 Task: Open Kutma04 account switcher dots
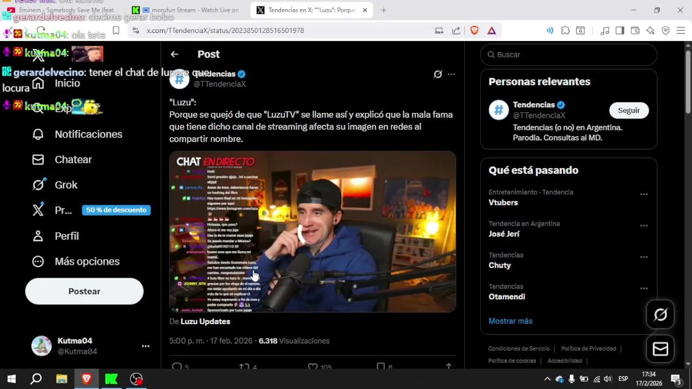(x=145, y=346)
